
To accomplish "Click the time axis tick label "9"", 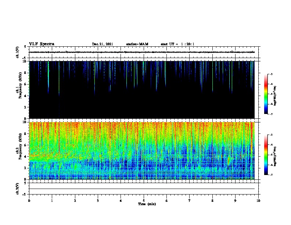I will click(x=235, y=201).
